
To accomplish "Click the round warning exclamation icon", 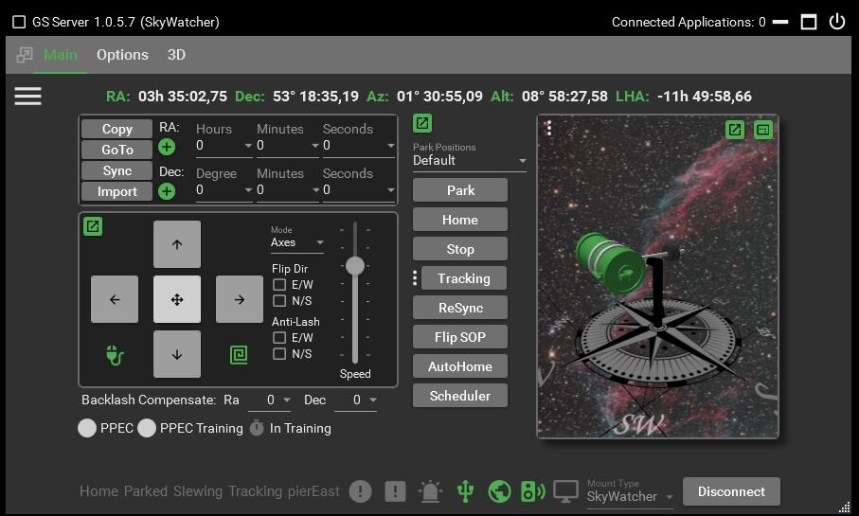I will point(361,491).
